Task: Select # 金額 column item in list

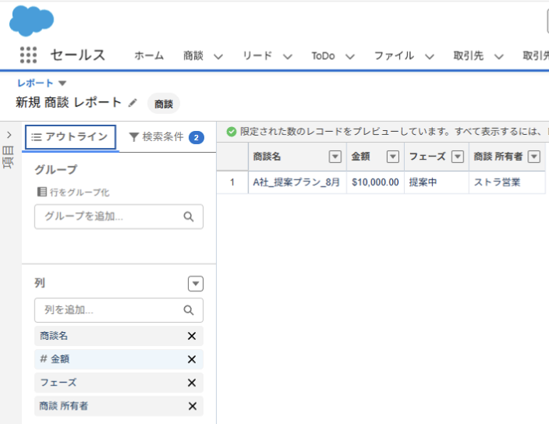Action: tap(119, 359)
